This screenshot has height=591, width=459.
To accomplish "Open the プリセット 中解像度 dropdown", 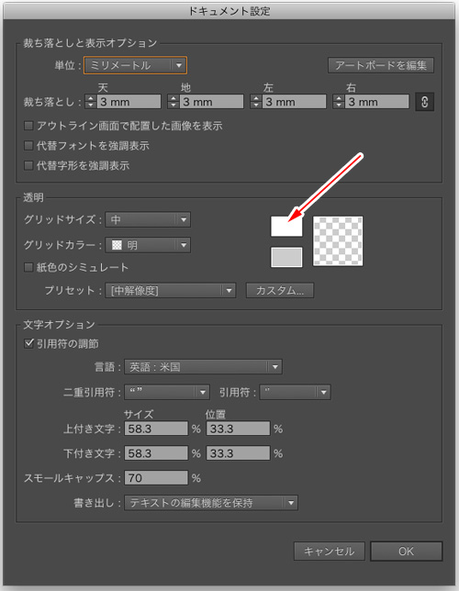I will pos(171,291).
